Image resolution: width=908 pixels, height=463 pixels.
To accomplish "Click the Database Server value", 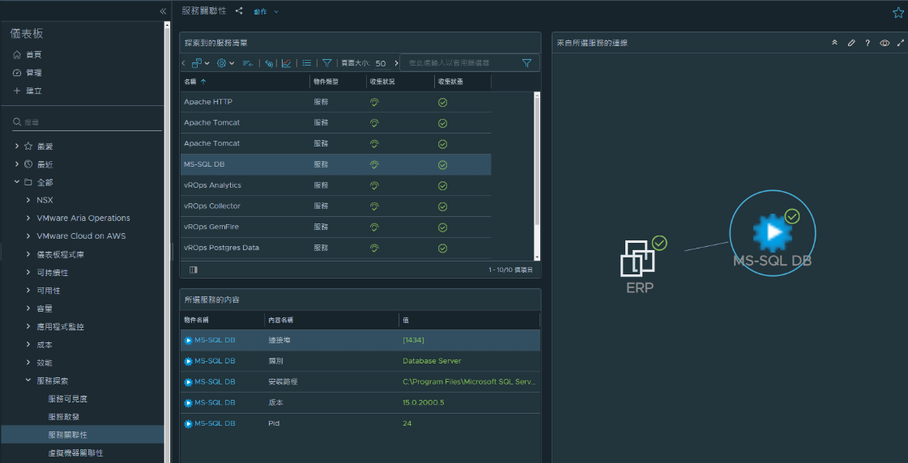I will (x=432, y=361).
